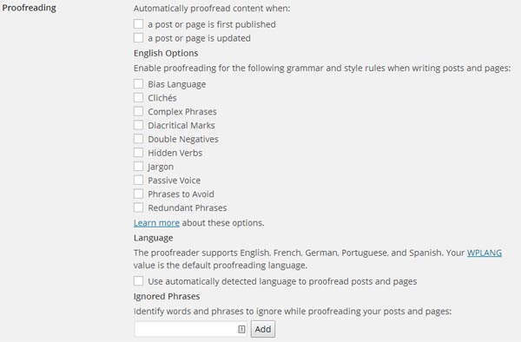Image resolution: width=521 pixels, height=342 pixels.
Task: Enable Hidden Verbs proofreading
Action: [x=139, y=153]
